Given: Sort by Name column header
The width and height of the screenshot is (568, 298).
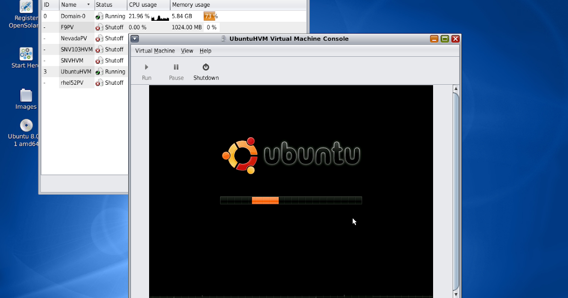Looking at the screenshot, I should 76,5.
